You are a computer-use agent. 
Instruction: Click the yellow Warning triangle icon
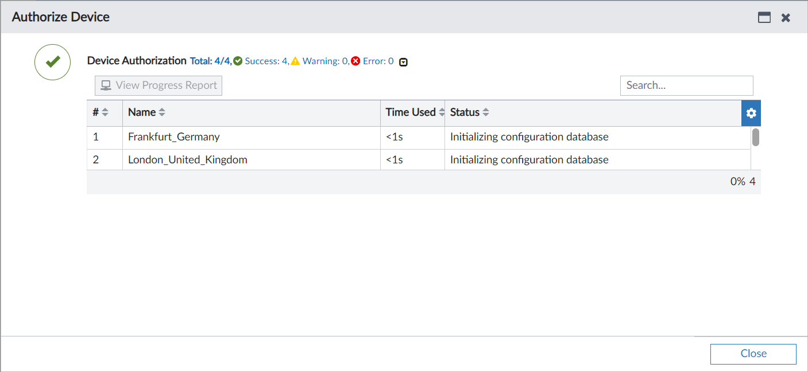pyautogui.click(x=295, y=60)
